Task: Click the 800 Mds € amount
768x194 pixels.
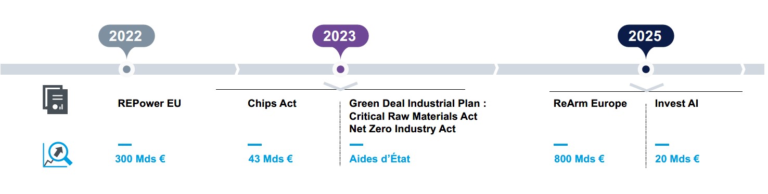Action: point(579,159)
